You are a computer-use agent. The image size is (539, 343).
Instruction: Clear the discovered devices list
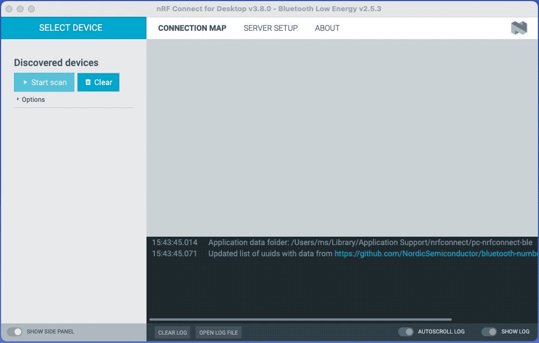98,82
